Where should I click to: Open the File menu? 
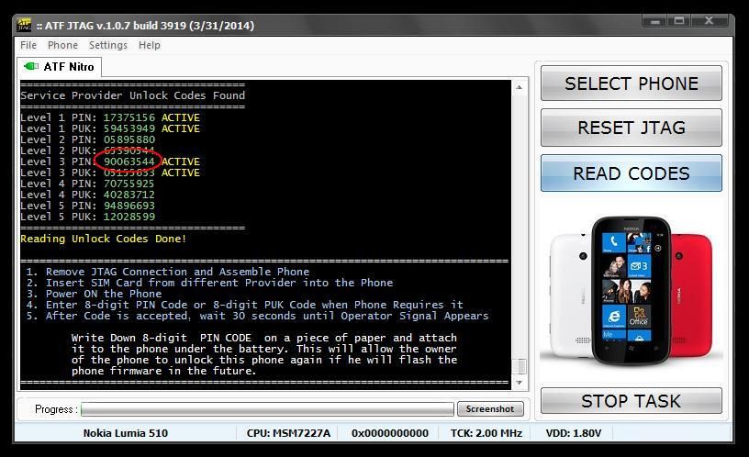coord(28,45)
